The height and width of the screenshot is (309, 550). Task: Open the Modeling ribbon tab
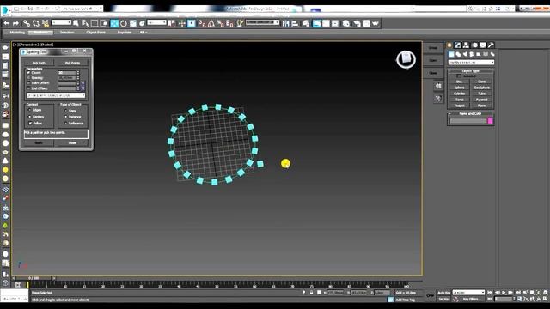pyautogui.click(x=17, y=33)
